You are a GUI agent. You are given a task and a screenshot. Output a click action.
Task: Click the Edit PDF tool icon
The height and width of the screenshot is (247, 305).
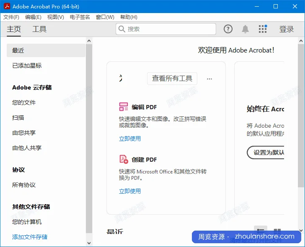tap(124, 107)
